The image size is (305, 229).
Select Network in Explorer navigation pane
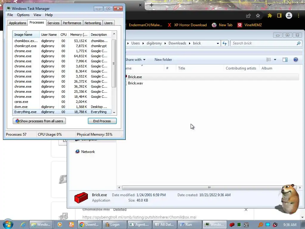tap(85, 152)
